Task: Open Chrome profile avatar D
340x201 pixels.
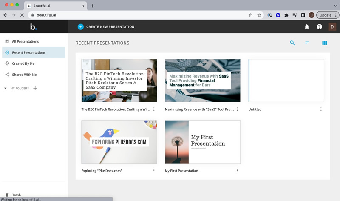Action: coord(312,15)
